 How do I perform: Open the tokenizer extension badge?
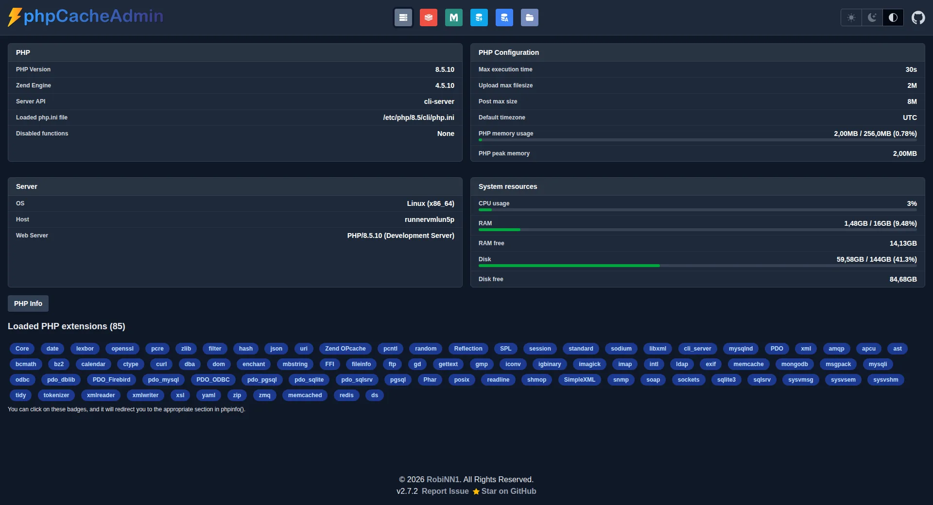(56, 395)
